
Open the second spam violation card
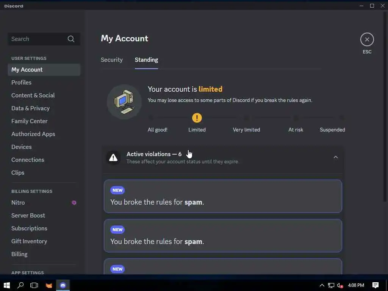(223, 236)
